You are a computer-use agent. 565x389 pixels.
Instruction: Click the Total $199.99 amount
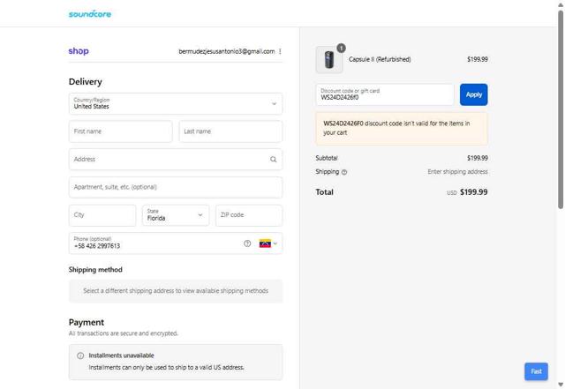[473, 192]
